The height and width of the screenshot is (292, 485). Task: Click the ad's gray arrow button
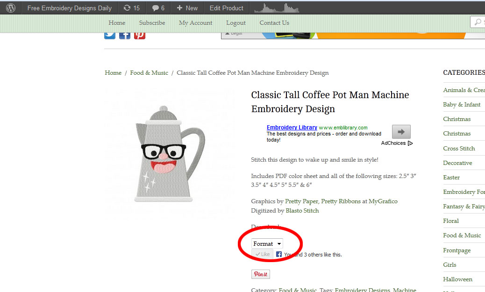pyautogui.click(x=401, y=132)
